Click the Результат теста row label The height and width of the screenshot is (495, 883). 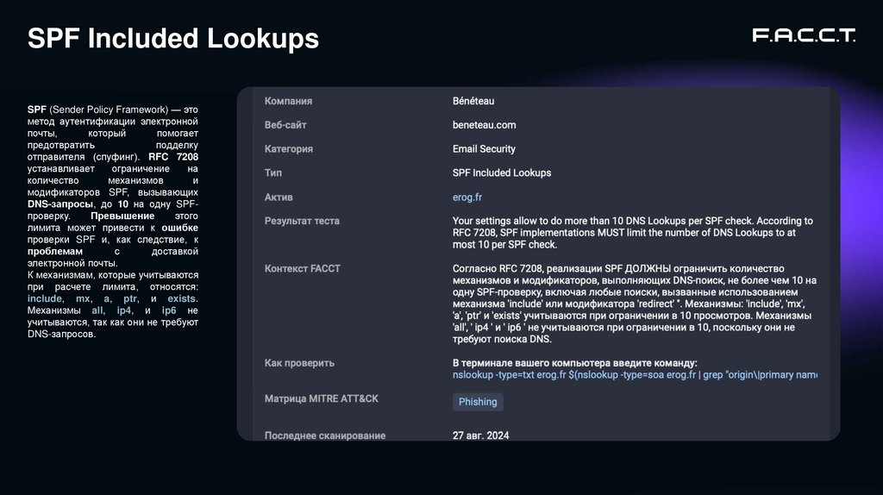[x=302, y=221]
